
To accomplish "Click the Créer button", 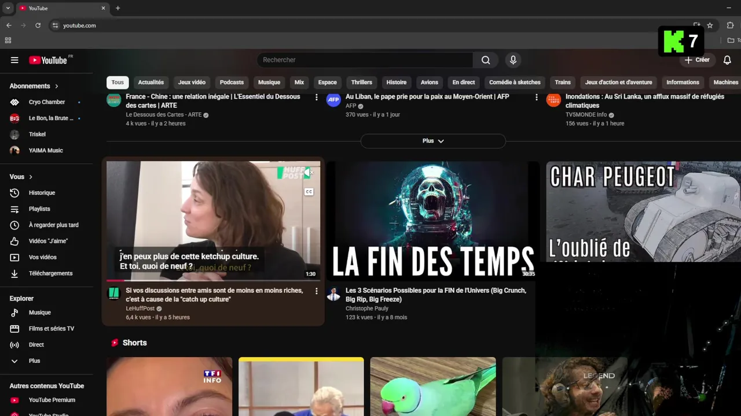I will coord(697,60).
